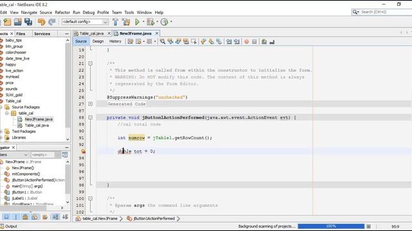Image resolution: width=412 pixels, height=231 pixels.
Task: Minimize the Navigator panel
Action: pos(67,148)
